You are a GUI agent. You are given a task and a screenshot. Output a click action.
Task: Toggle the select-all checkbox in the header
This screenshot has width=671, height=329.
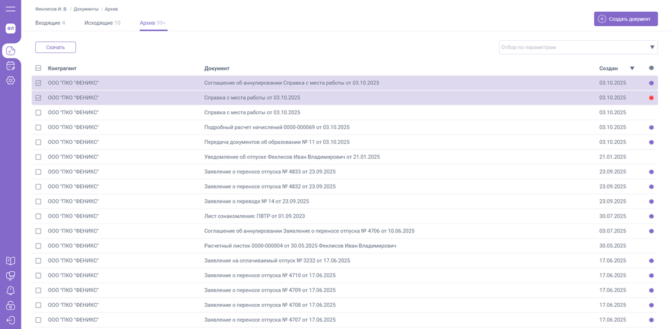[x=38, y=68]
